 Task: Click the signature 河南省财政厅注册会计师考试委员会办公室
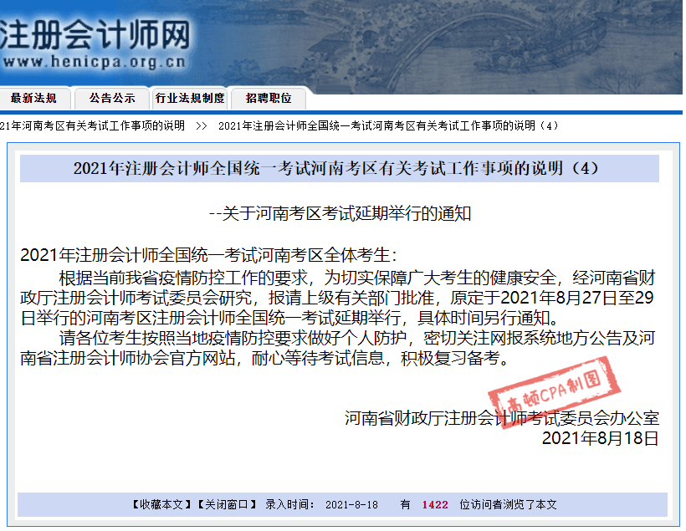point(501,419)
